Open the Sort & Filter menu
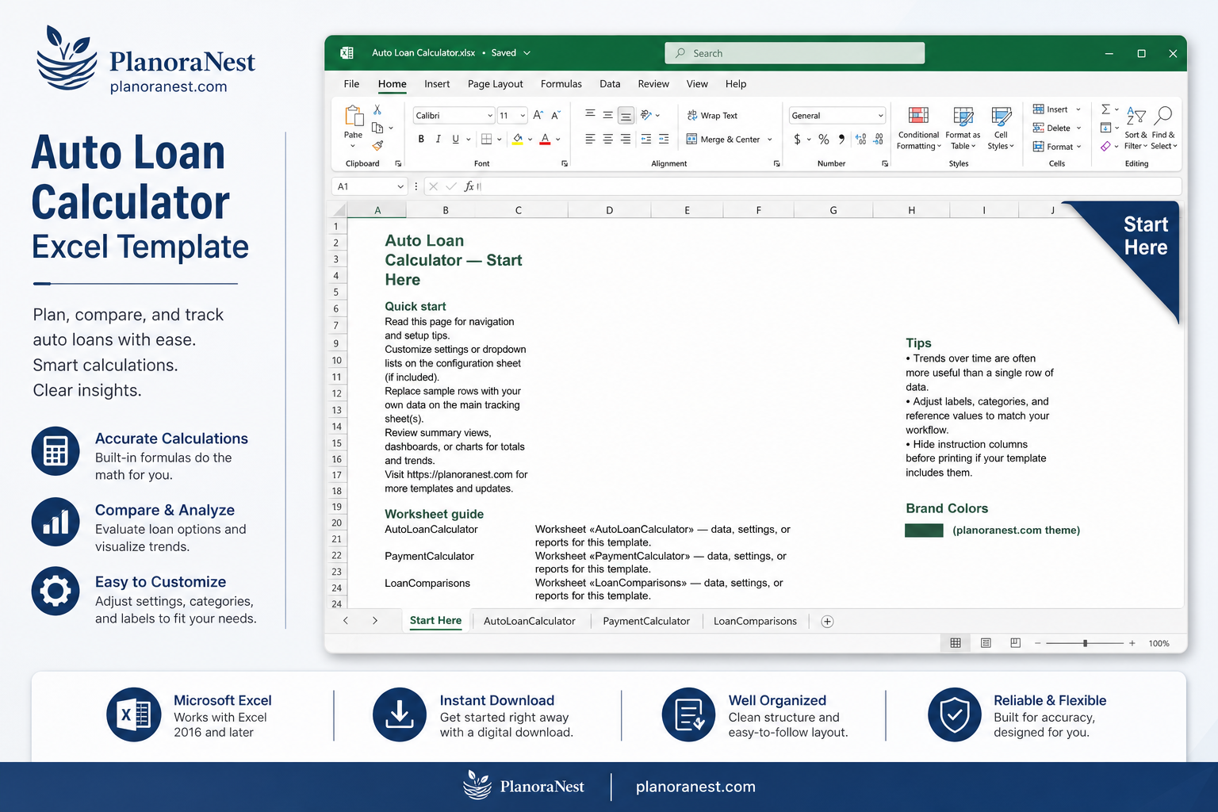Viewport: 1218px width, 812px height. [1136, 128]
